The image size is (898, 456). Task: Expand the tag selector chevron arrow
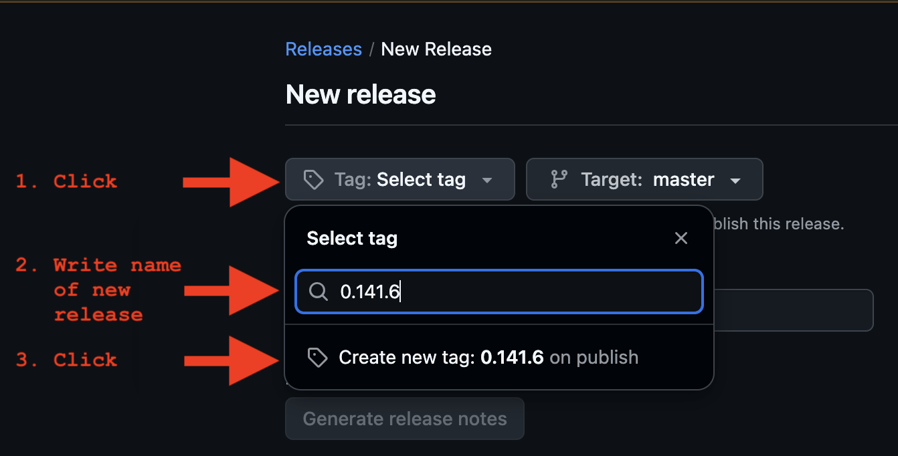[x=488, y=179]
